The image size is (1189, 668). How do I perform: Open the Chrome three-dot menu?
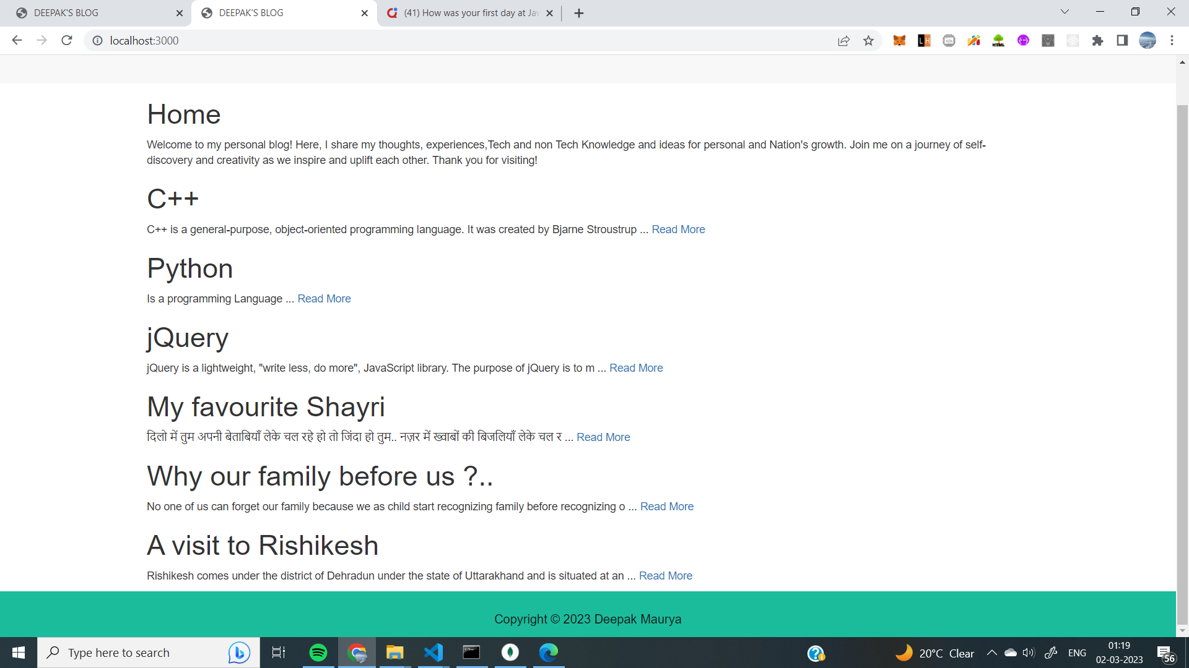1172,40
